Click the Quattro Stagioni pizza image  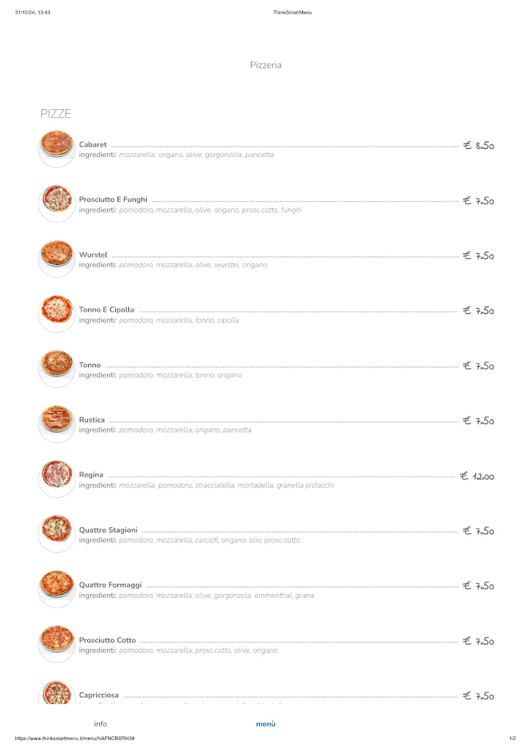[56, 529]
